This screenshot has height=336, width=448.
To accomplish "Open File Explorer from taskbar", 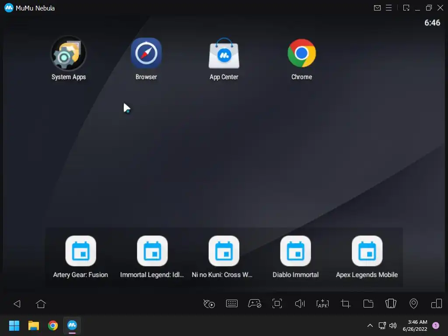I will click(x=33, y=325).
